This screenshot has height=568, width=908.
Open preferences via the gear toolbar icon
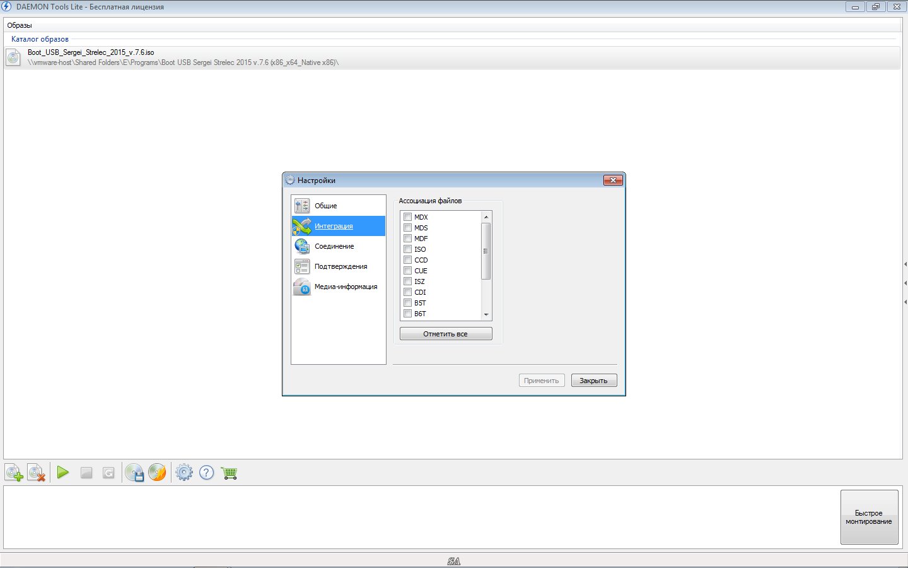[184, 473]
